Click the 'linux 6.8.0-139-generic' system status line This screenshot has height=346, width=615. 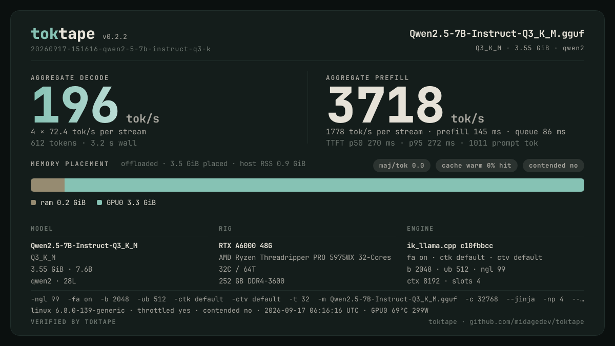point(230,310)
